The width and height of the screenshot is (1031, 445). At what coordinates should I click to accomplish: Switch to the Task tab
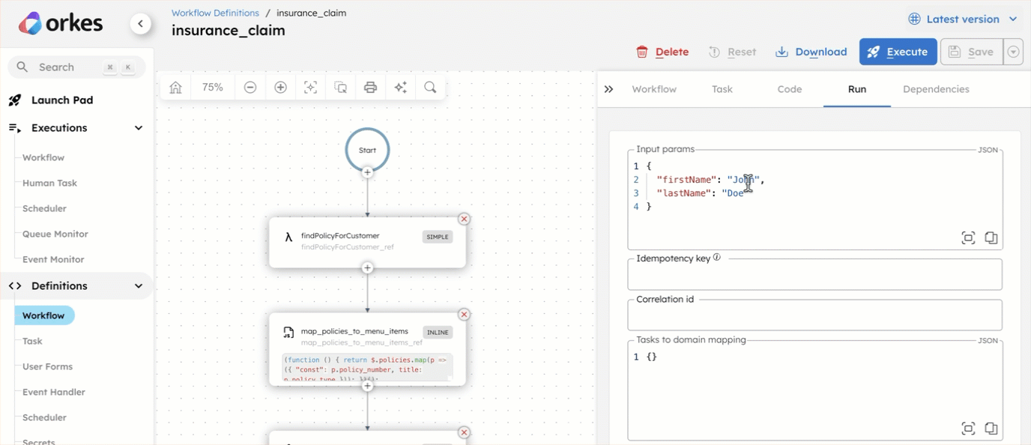(722, 89)
